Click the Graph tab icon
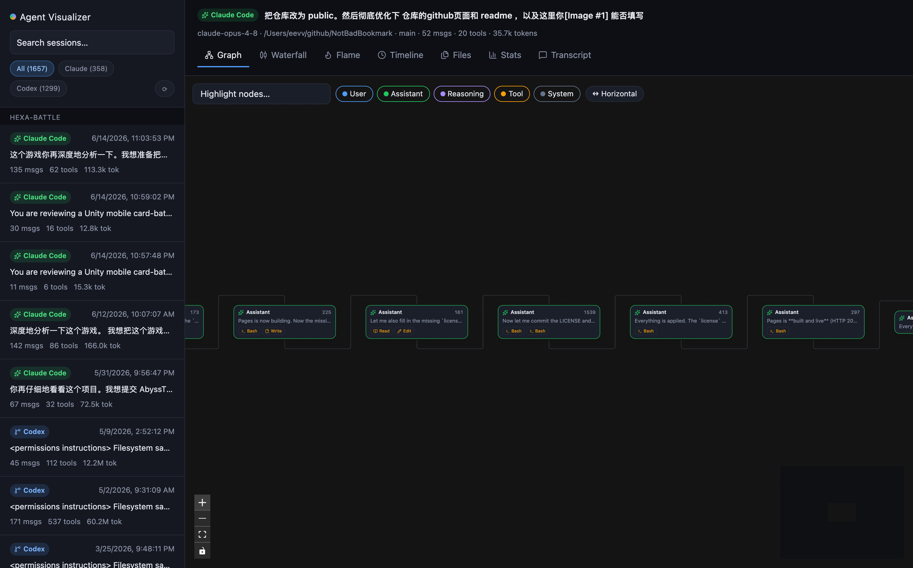The height and width of the screenshot is (568, 913). (x=209, y=55)
